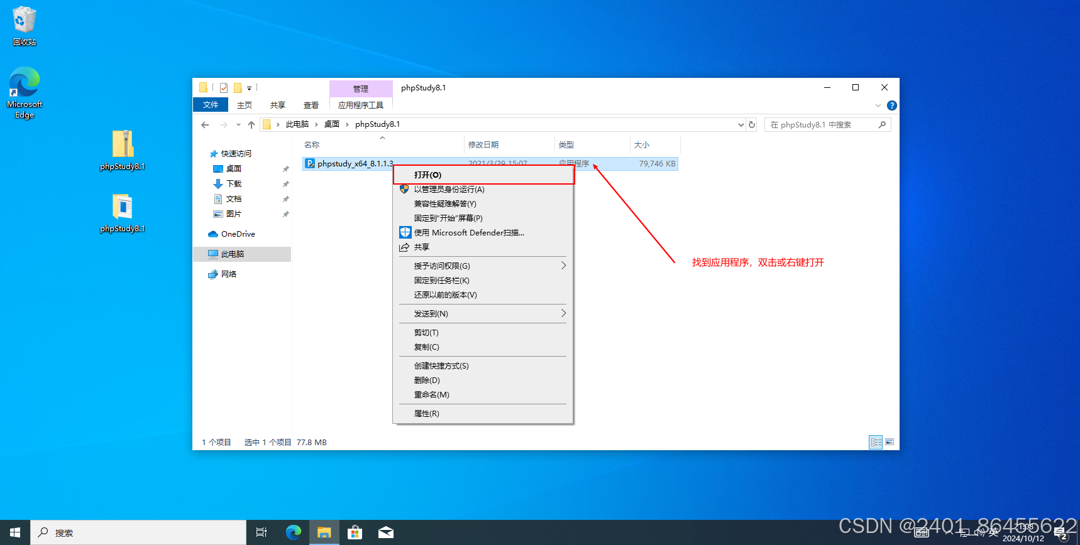Viewport: 1080px width, 545px height.
Task: Sort by the 名称 column header
Action: (x=382, y=144)
